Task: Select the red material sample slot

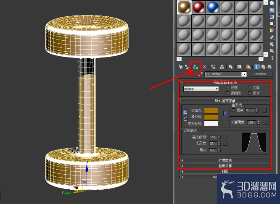Action: (198, 7)
